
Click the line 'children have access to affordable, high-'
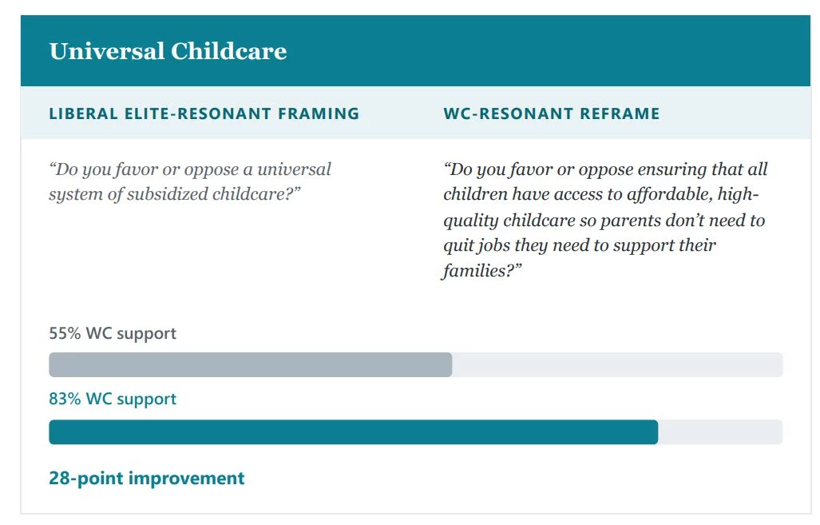601,195
